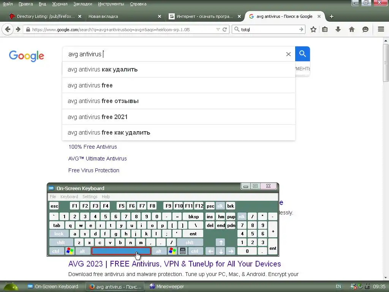Click the Firefox forward arrow button
This screenshot has height=292, width=389.
pos(18,30)
